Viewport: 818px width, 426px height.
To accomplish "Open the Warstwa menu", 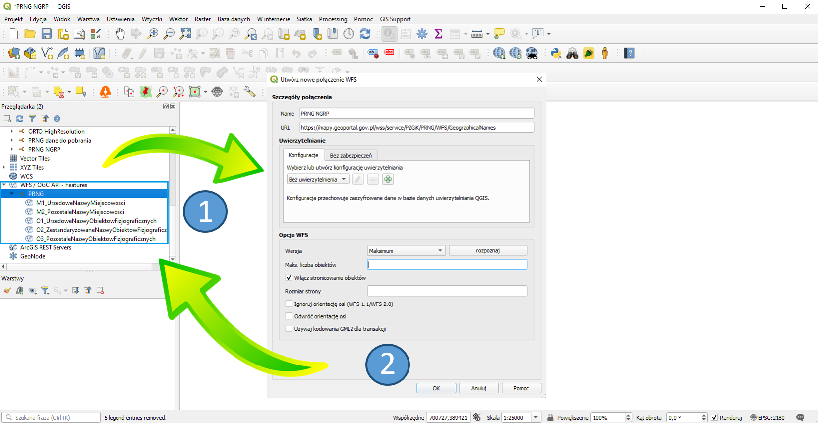I will [x=88, y=19].
